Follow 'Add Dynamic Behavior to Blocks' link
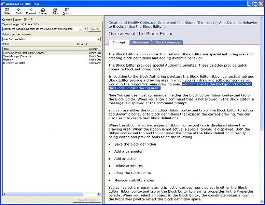Screen dimensions: 265x205 point(238,23)
